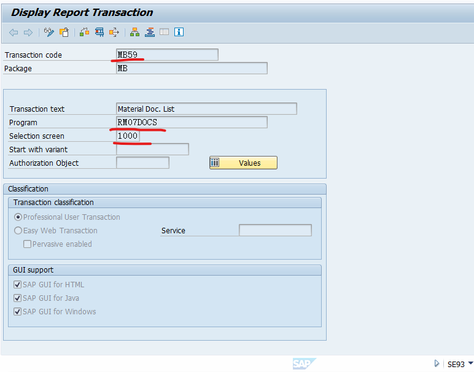Click the forward arrow toolbar icon
Viewport: 474px width, 372px height.
(x=28, y=33)
